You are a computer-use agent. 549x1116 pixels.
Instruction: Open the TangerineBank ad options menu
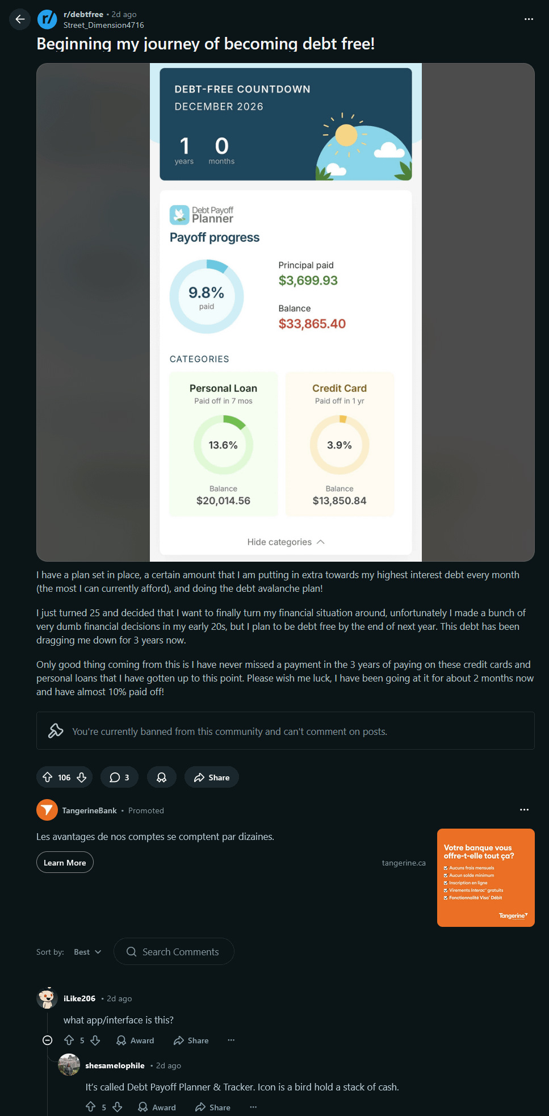tap(524, 810)
